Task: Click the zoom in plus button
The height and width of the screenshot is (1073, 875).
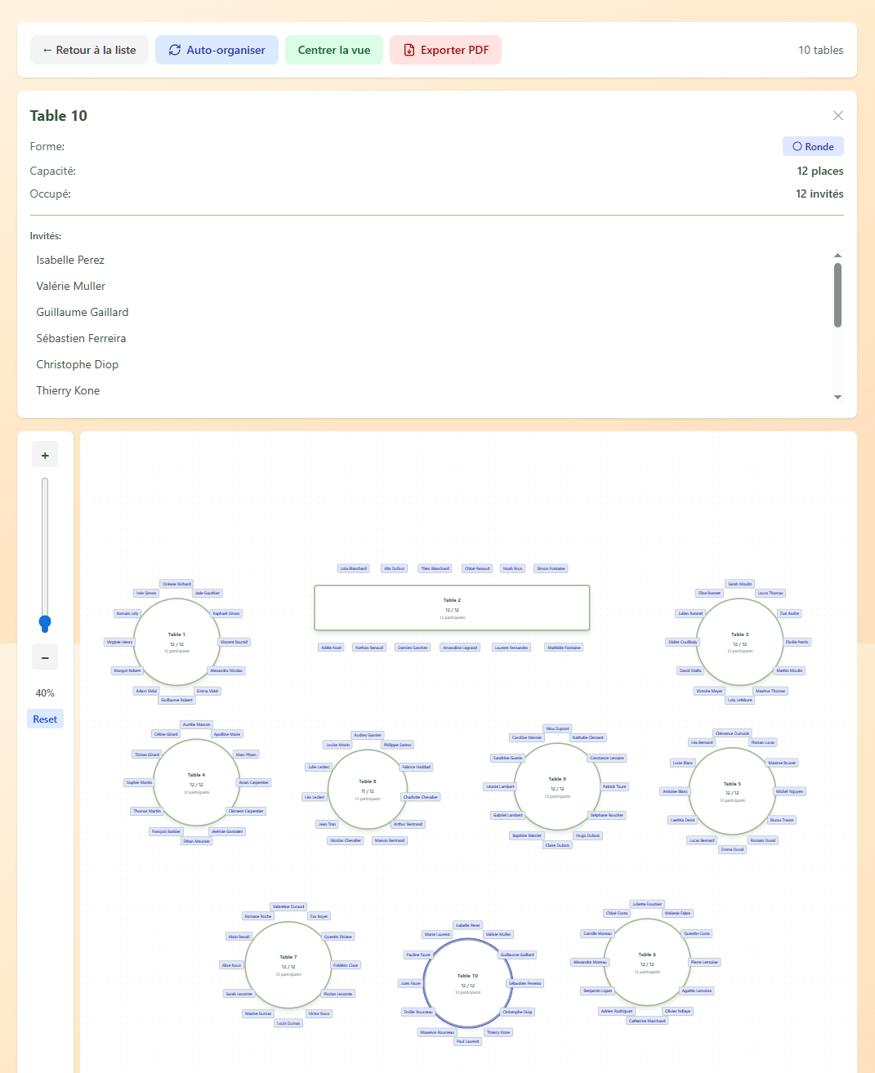Action: [45, 455]
